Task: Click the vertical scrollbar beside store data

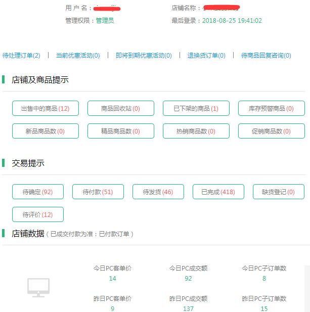Action: pos(307,289)
